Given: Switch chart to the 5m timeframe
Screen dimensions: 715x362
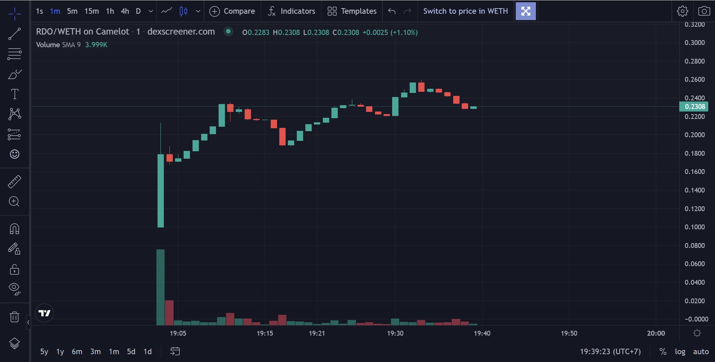Looking at the screenshot, I should (72, 11).
